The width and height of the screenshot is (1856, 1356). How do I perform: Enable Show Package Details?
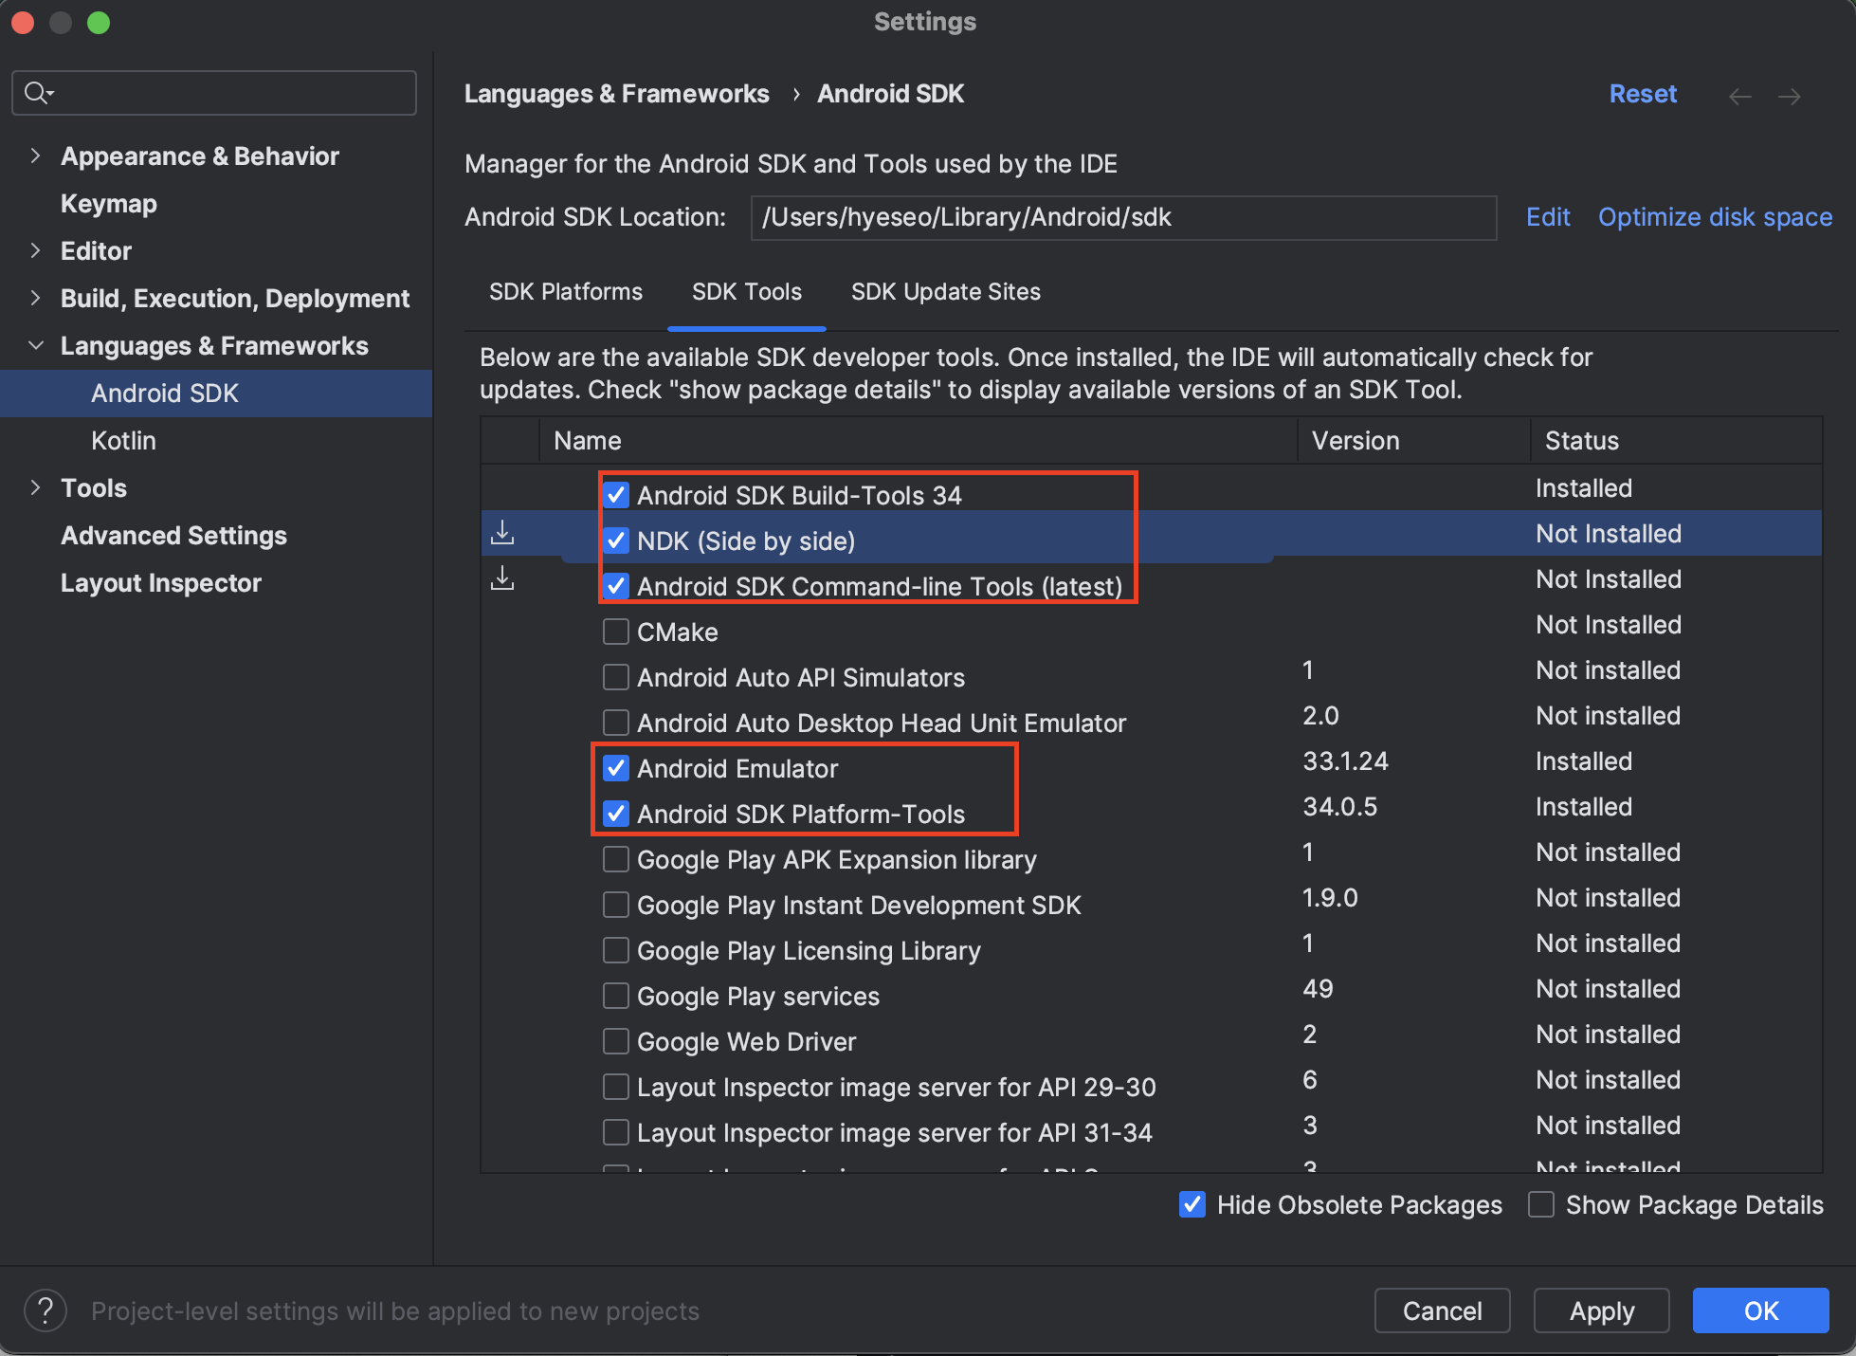tap(1541, 1204)
